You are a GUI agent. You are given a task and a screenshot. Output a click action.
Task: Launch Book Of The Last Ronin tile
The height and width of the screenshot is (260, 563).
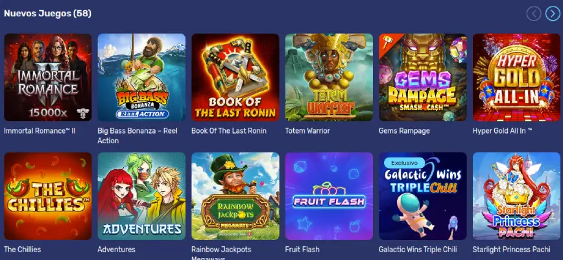point(235,77)
